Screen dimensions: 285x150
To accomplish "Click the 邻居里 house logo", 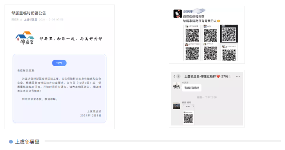I will (x=25, y=38).
